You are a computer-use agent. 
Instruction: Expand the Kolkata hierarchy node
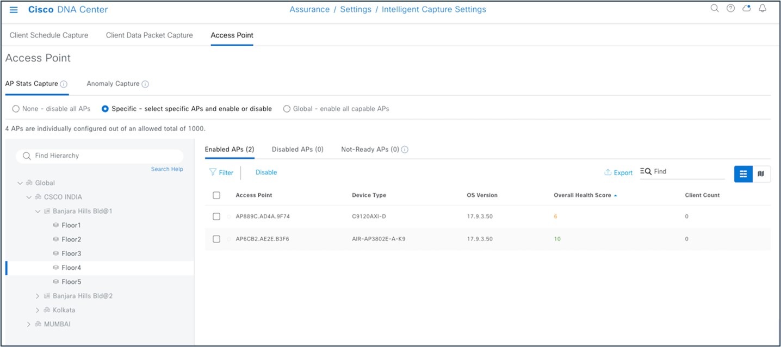pyautogui.click(x=36, y=310)
